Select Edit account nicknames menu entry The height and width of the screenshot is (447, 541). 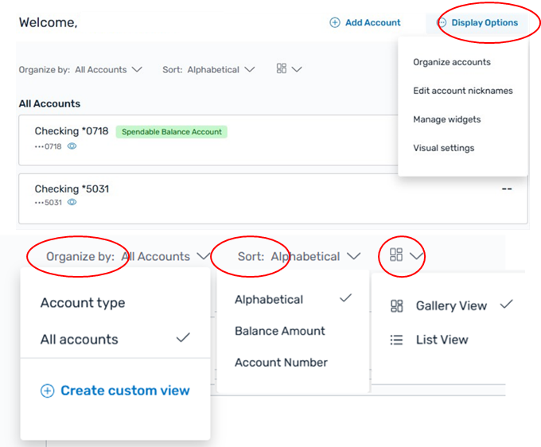[x=463, y=91]
